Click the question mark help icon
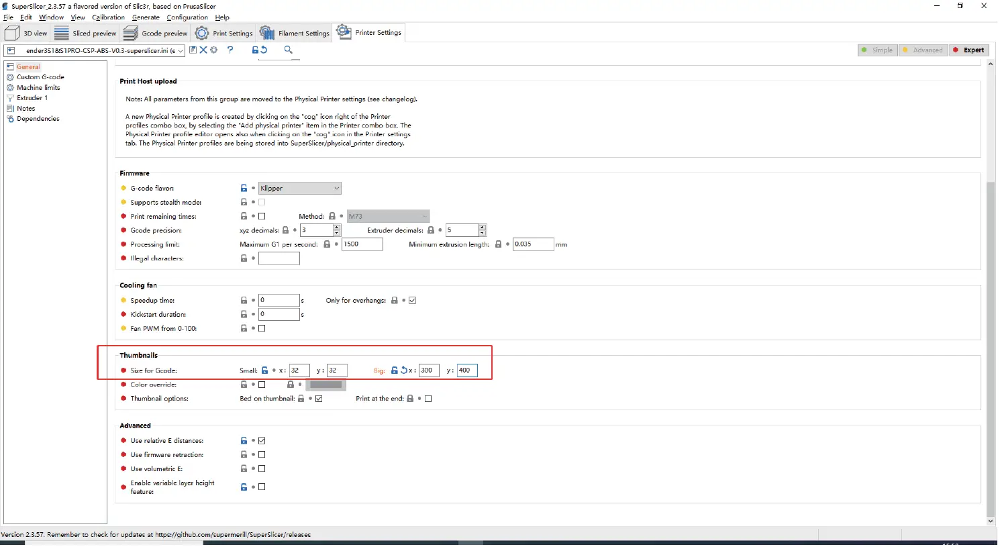This screenshot has width=1000, height=547. point(230,50)
